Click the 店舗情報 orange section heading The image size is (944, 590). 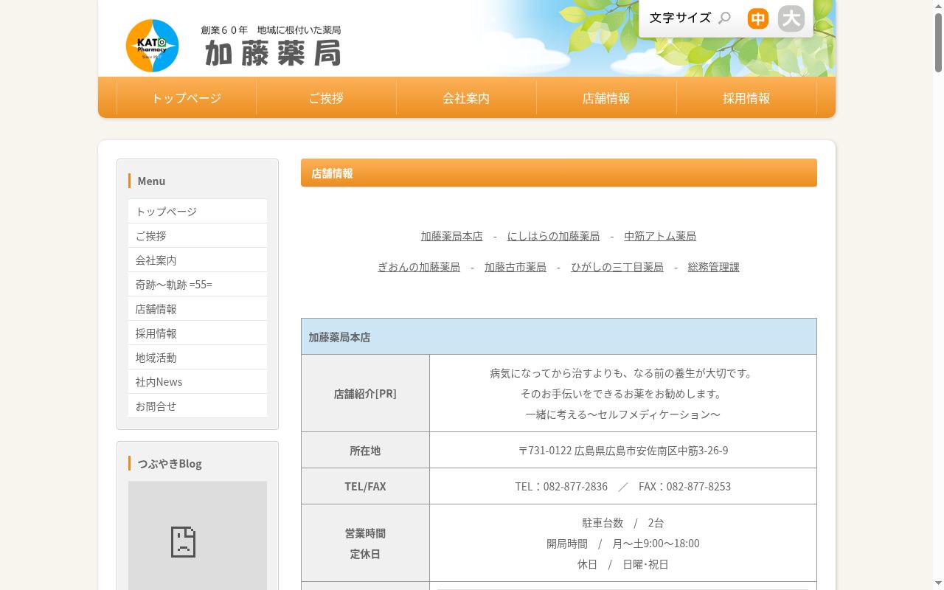[x=559, y=173]
